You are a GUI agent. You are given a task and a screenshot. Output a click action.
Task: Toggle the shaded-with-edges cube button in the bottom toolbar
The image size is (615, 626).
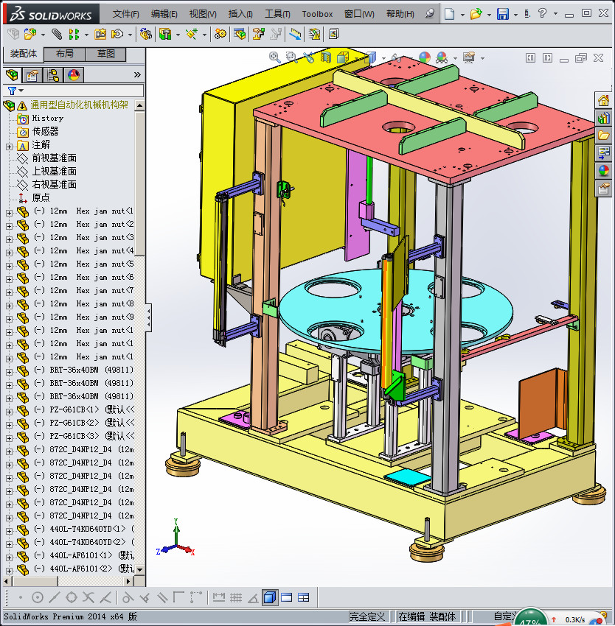click(x=270, y=597)
